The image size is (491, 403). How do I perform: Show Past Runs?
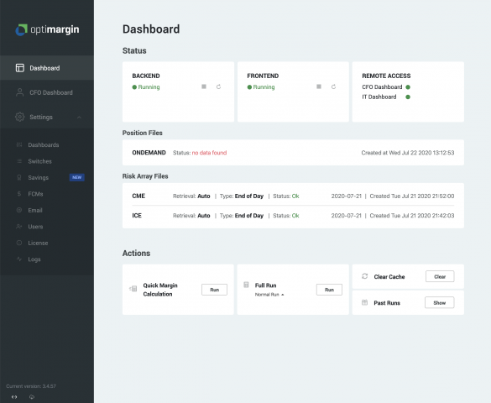440,303
